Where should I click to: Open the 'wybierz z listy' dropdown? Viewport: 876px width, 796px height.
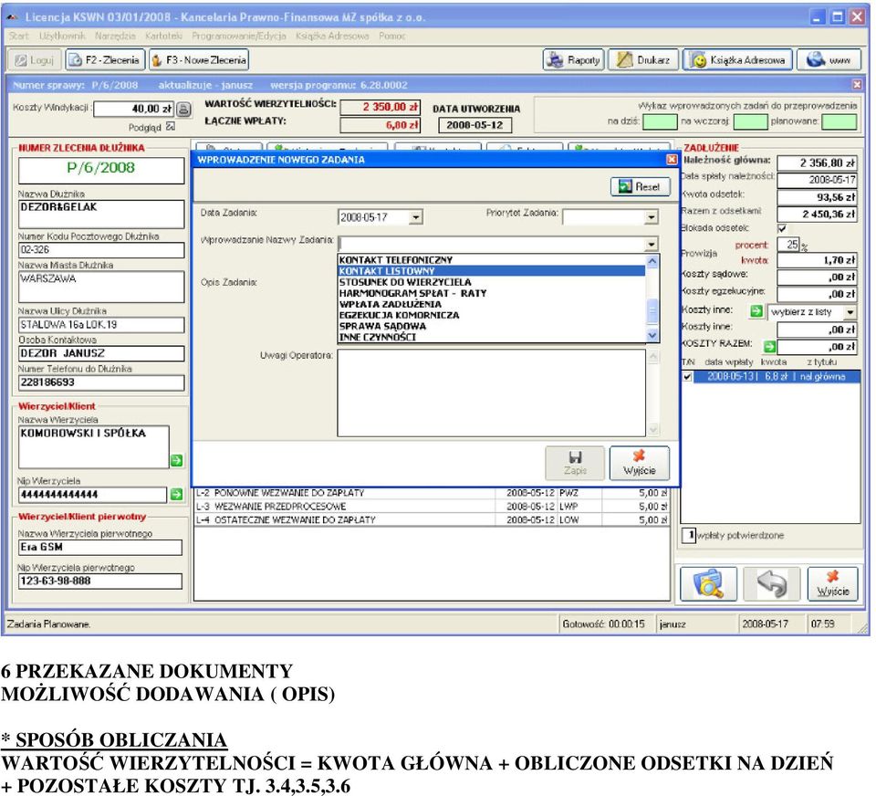(x=850, y=312)
